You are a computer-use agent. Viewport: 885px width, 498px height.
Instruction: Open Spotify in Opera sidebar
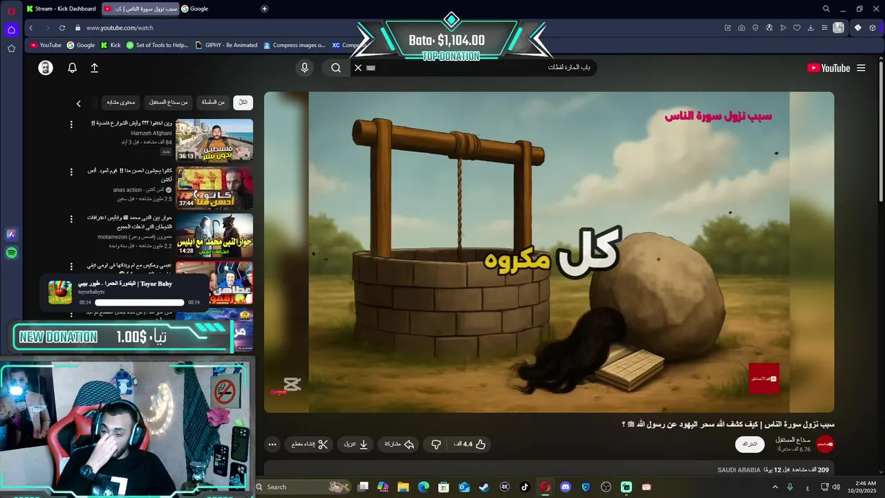coord(11,253)
